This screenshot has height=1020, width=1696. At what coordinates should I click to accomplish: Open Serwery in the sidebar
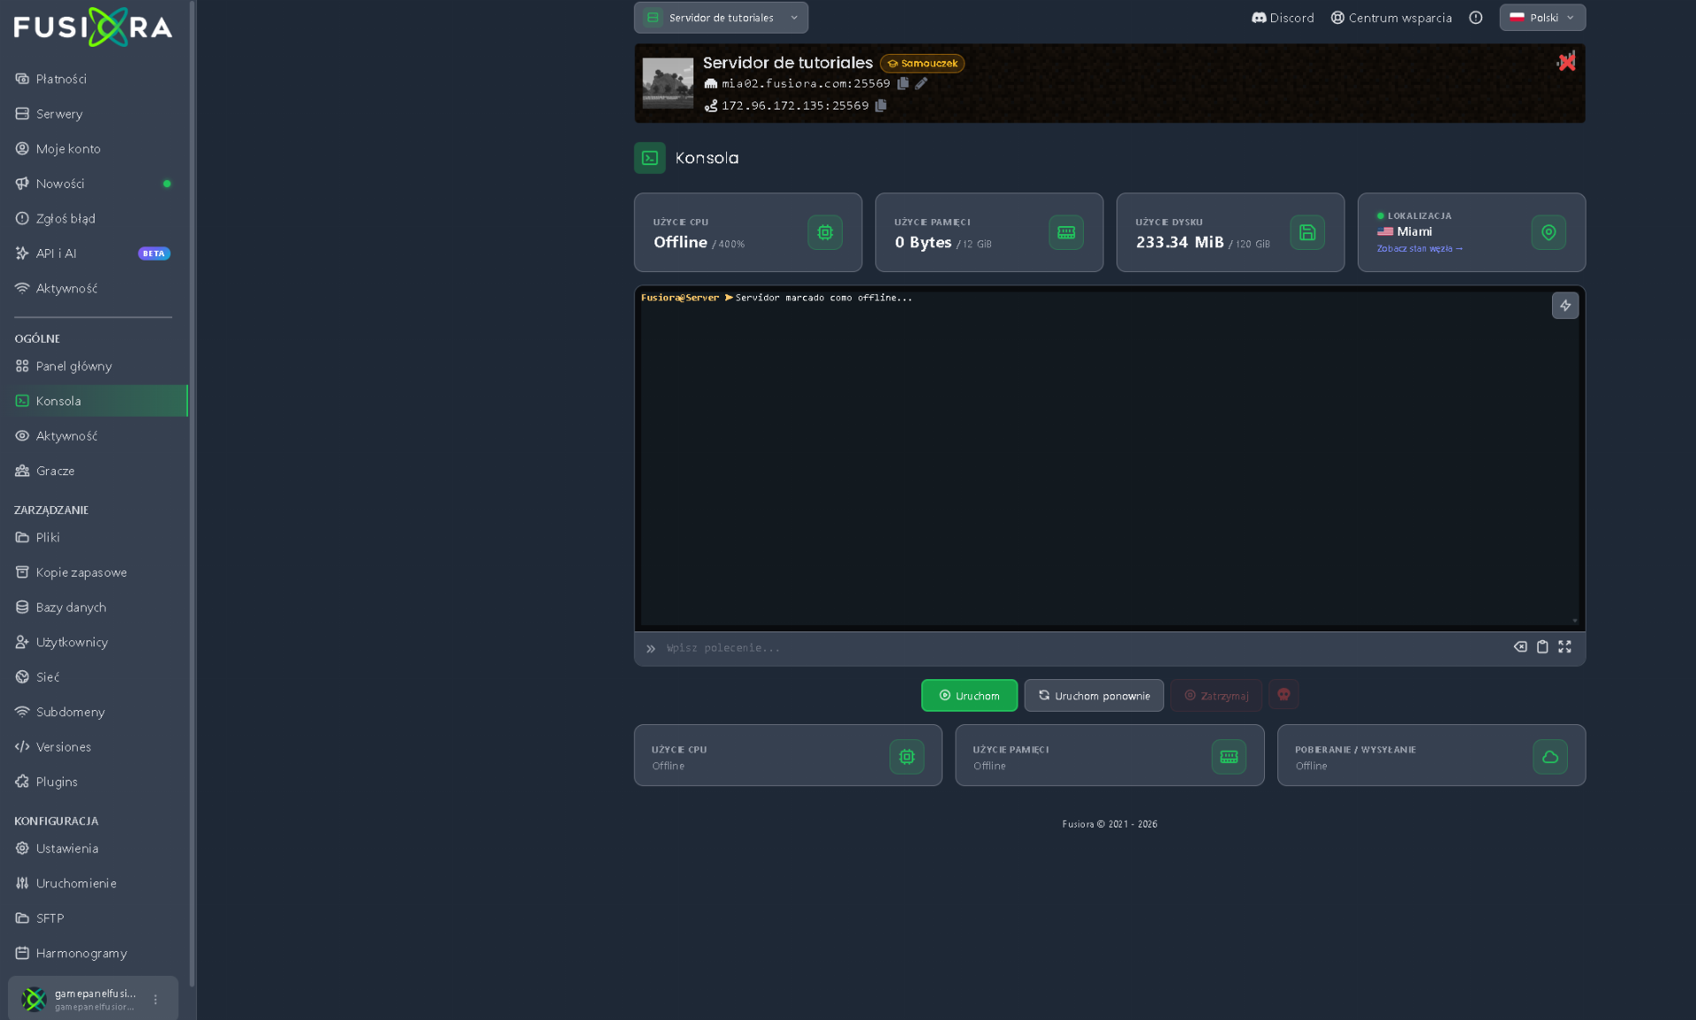(94, 114)
